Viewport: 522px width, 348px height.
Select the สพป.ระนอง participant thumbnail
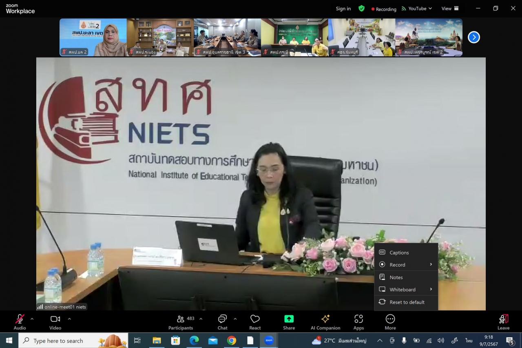point(160,37)
